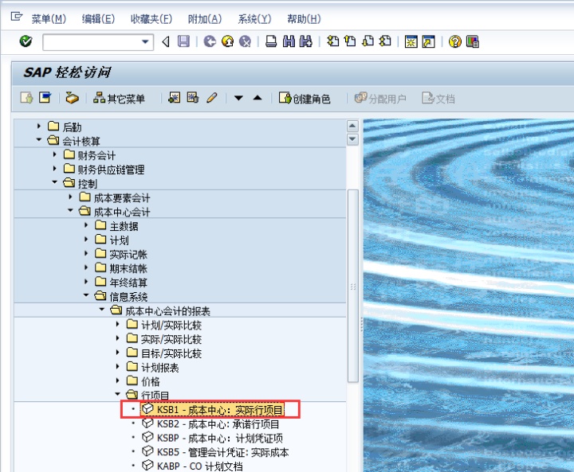Click the 文档 button
The height and width of the screenshot is (472, 574).
pyautogui.click(x=438, y=99)
